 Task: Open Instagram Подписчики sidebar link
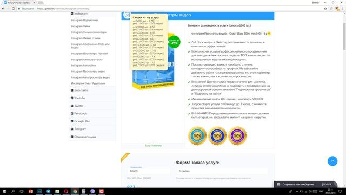point(84,21)
